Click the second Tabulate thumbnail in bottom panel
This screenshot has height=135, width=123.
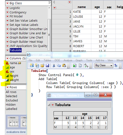coord(24,122)
